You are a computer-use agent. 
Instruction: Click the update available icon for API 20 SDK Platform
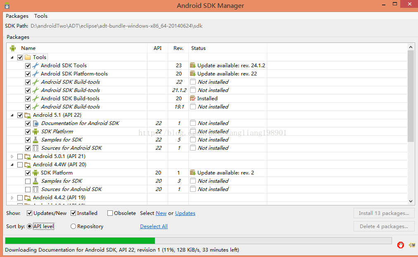193,173
